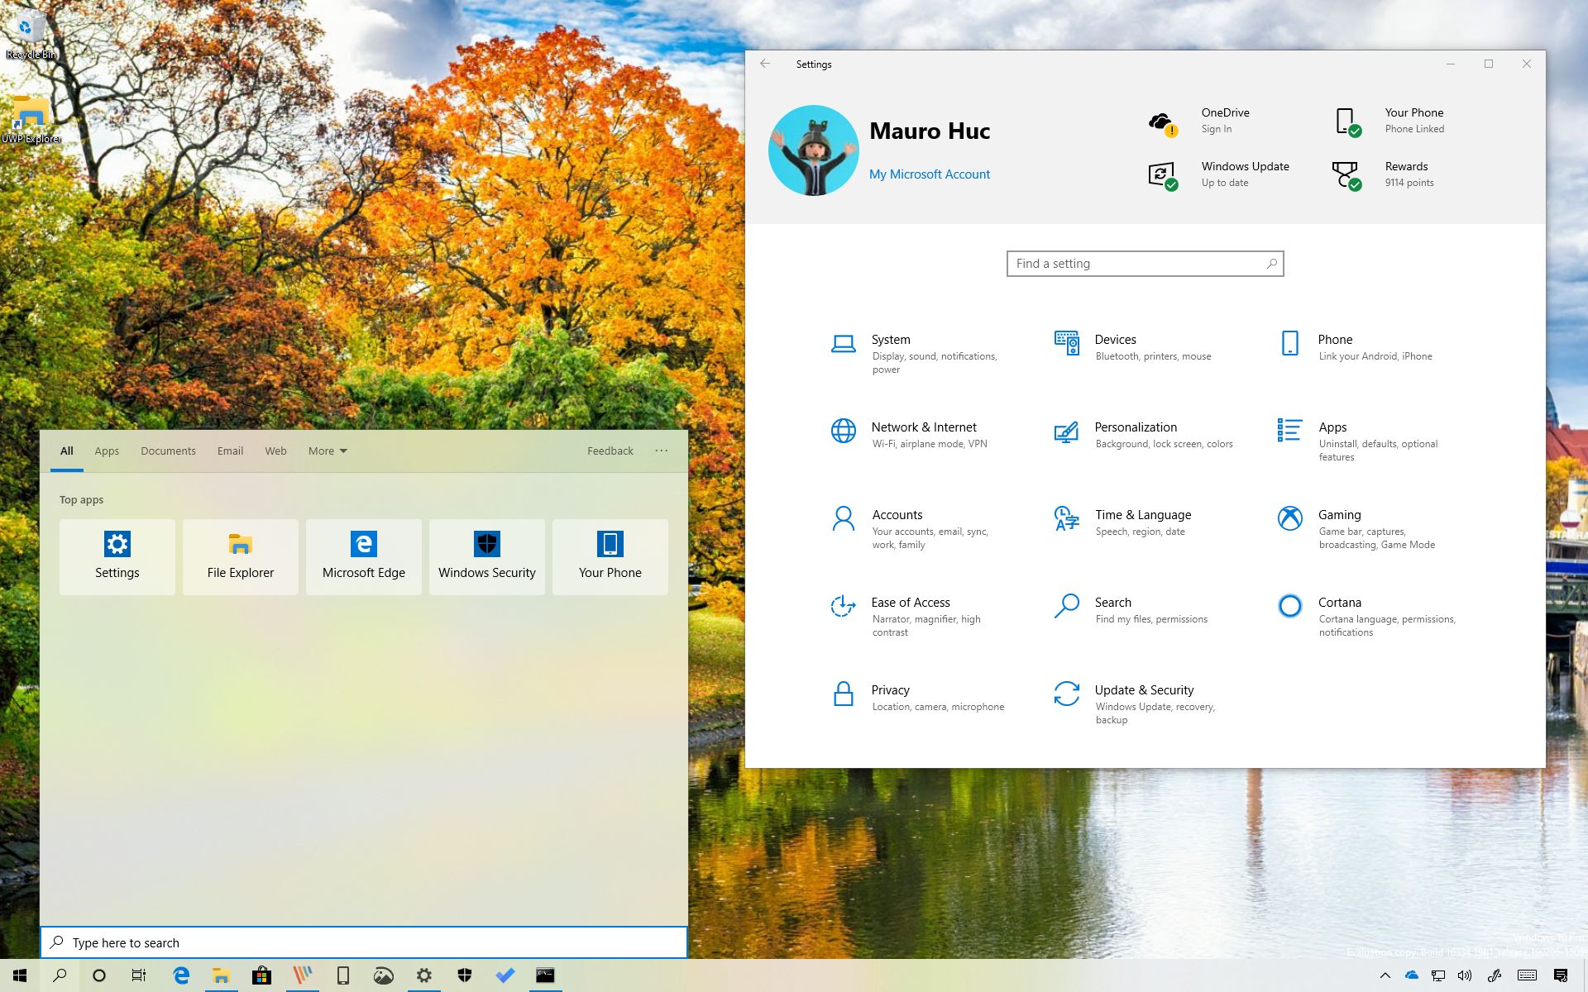Open Cortana from the taskbar
1588x992 pixels.
[x=99, y=975]
